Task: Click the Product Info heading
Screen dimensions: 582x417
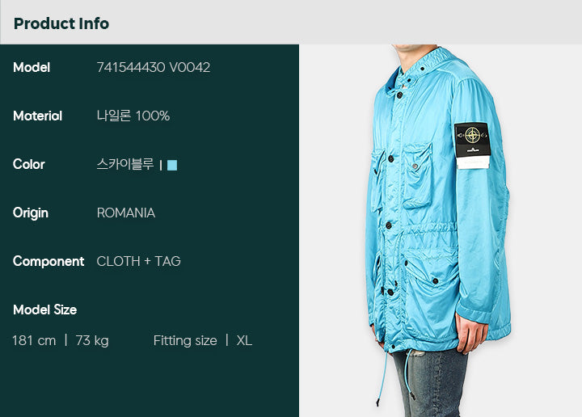Action: [x=61, y=23]
